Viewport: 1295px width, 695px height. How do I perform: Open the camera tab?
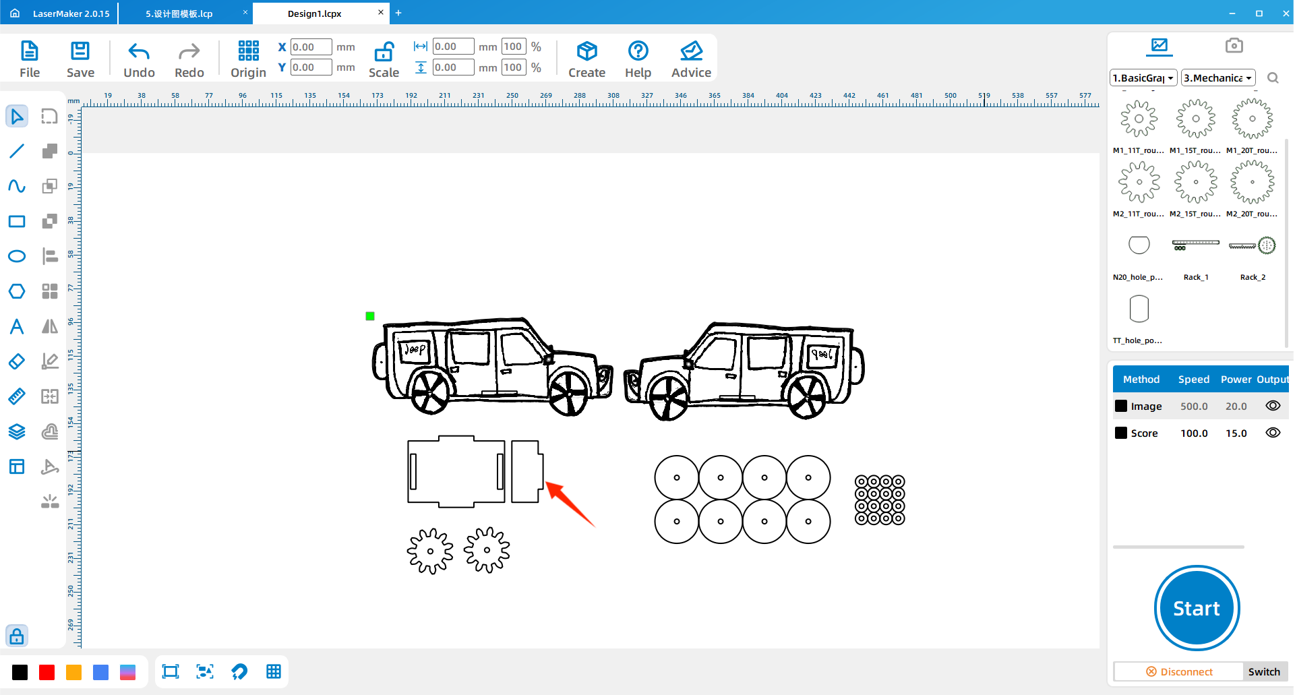[x=1234, y=45]
